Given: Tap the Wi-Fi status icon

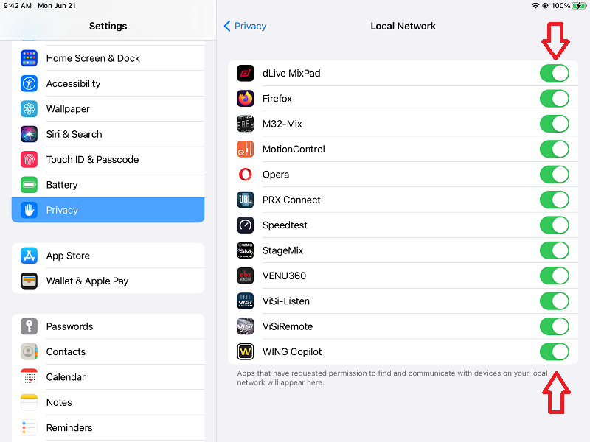Looking at the screenshot, I should click(x=535, y=6).
